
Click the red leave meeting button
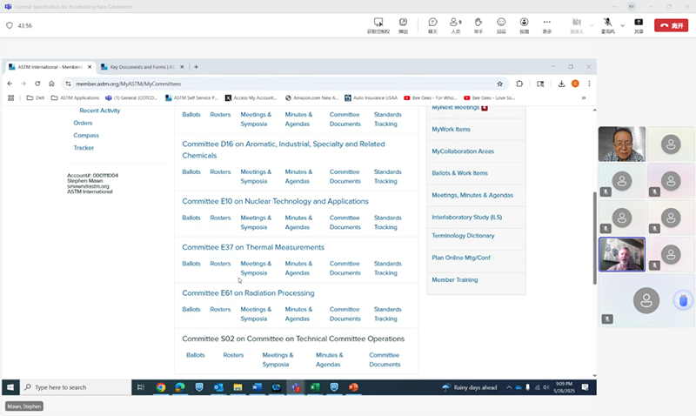coord(671,25)
